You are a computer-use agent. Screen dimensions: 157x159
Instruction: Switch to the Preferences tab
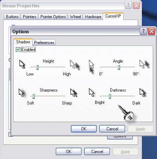pos(44,43)
